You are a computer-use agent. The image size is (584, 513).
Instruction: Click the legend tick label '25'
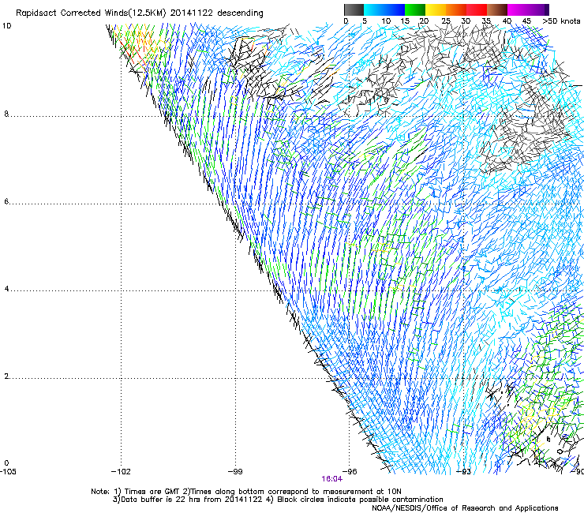(x=446, y=21)
